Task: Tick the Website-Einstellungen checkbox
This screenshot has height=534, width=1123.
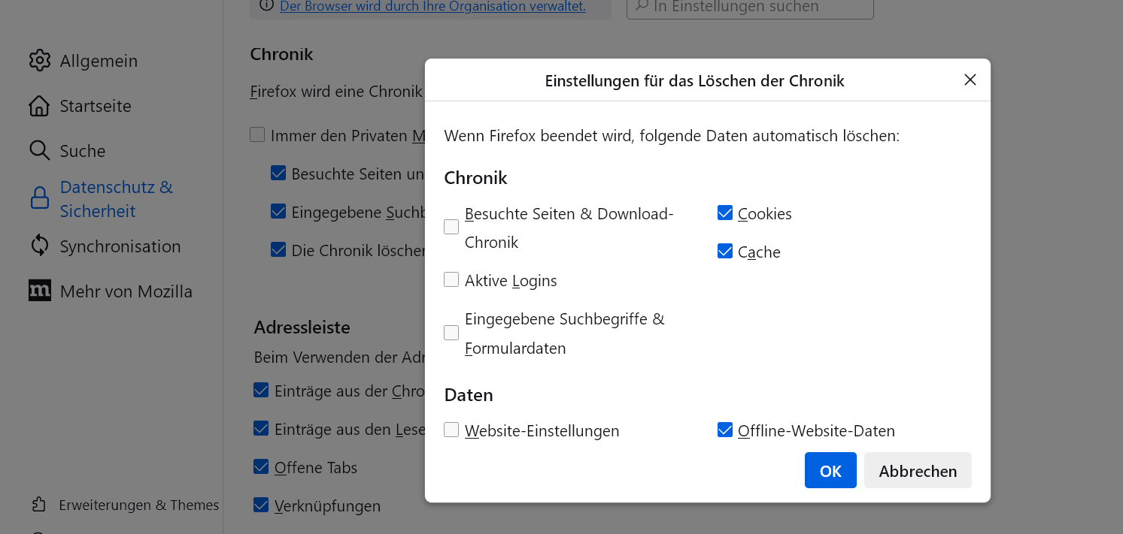Action: pos(451,430)
